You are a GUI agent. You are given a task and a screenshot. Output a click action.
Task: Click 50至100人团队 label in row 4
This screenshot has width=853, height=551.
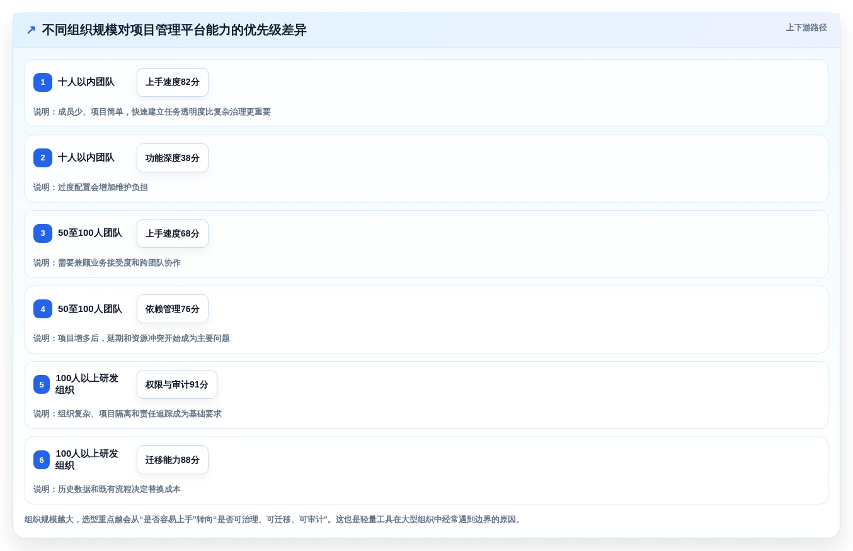tap(90, 309)
